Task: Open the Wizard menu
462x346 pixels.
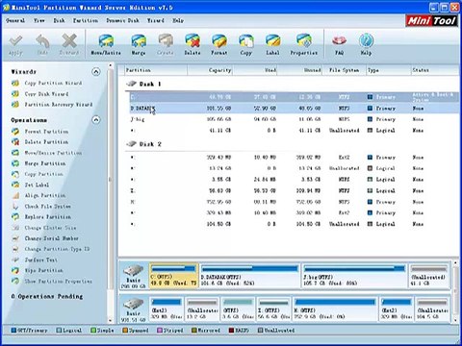Action: pos(156,20)
